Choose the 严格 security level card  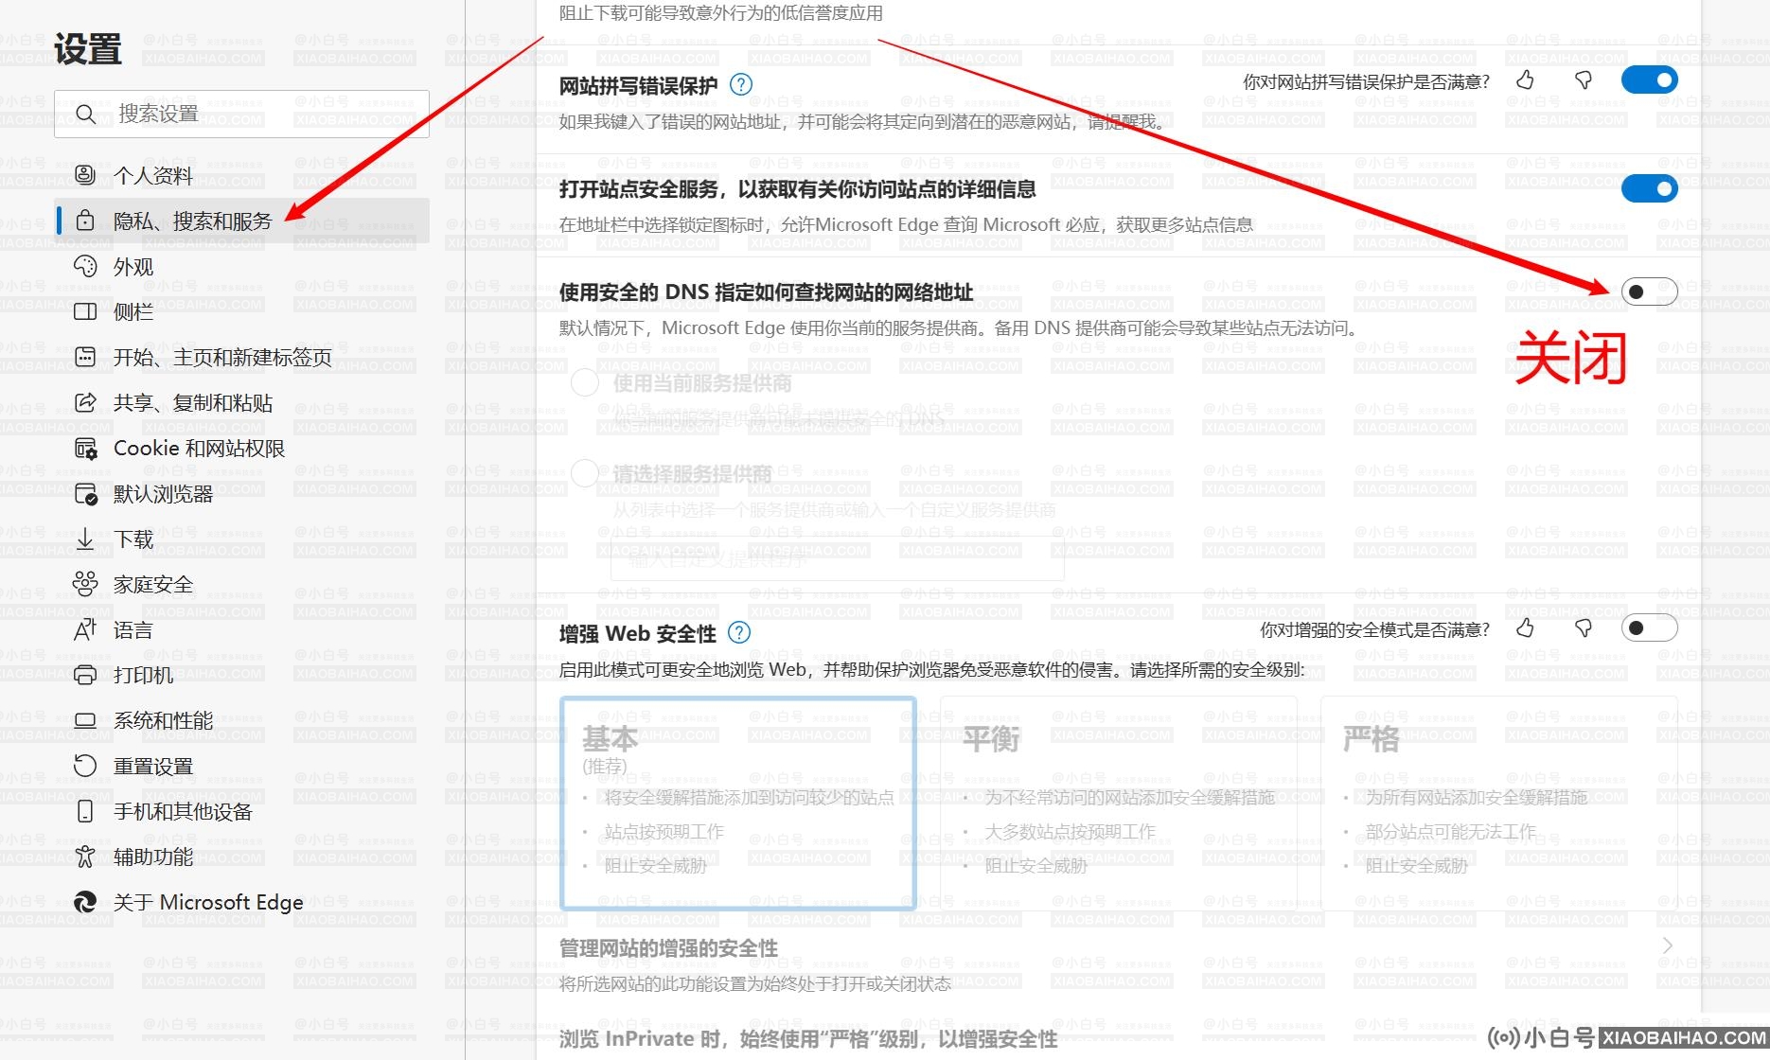click(1499, 804)
